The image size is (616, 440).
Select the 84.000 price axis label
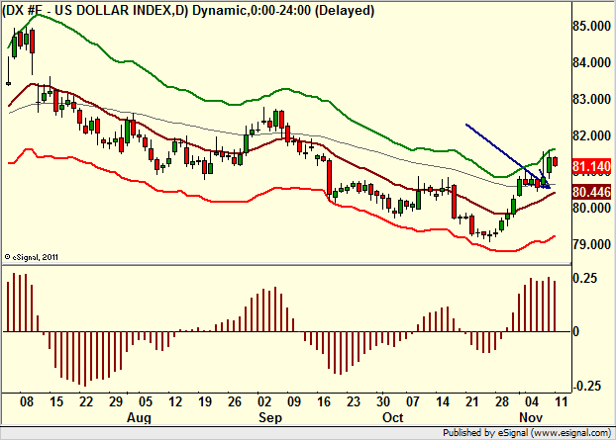[591, 62]
